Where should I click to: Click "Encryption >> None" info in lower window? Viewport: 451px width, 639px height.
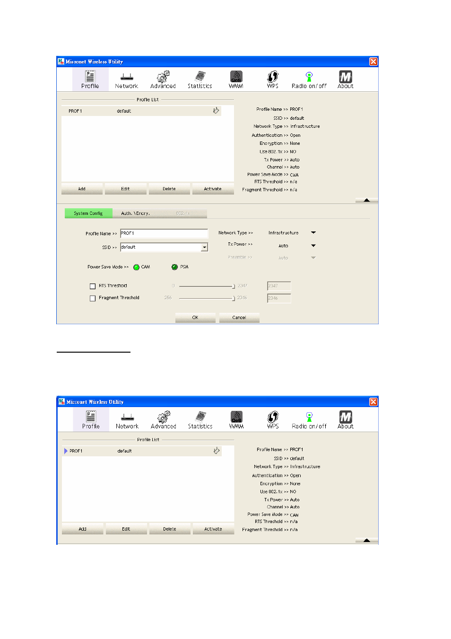point(280,484)
